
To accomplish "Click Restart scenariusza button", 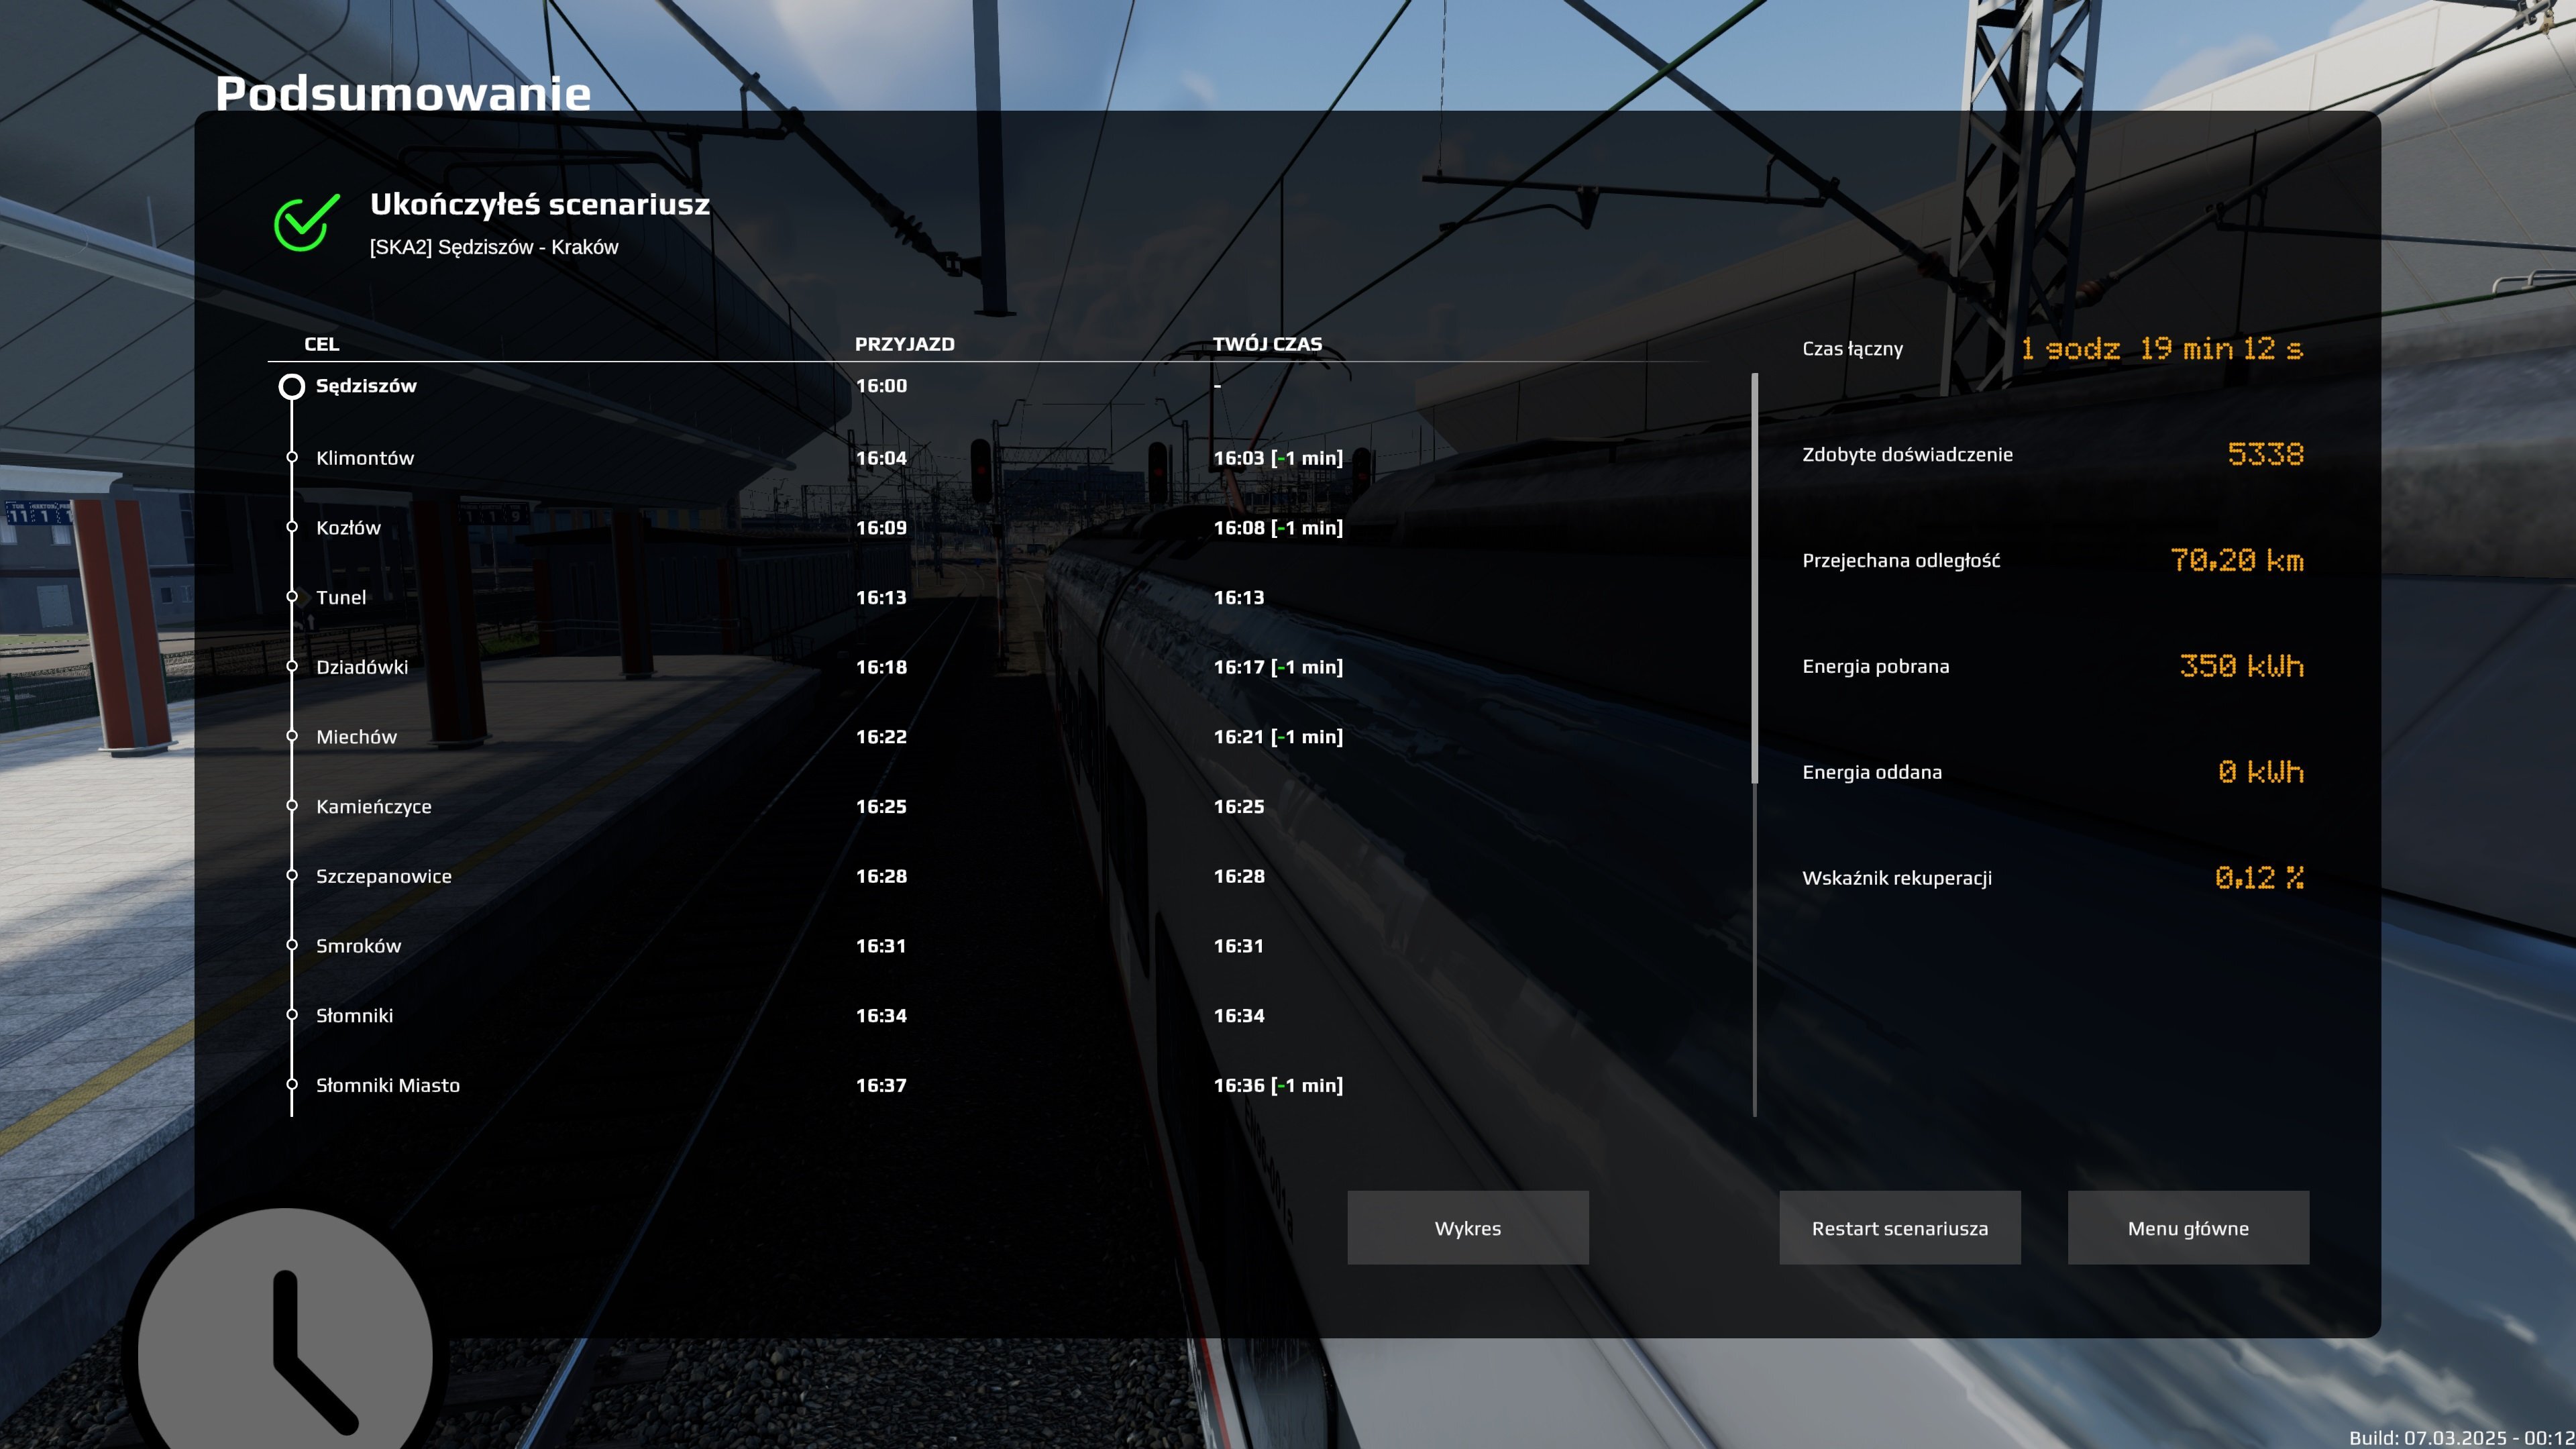I will [x=1899, y=1227].
